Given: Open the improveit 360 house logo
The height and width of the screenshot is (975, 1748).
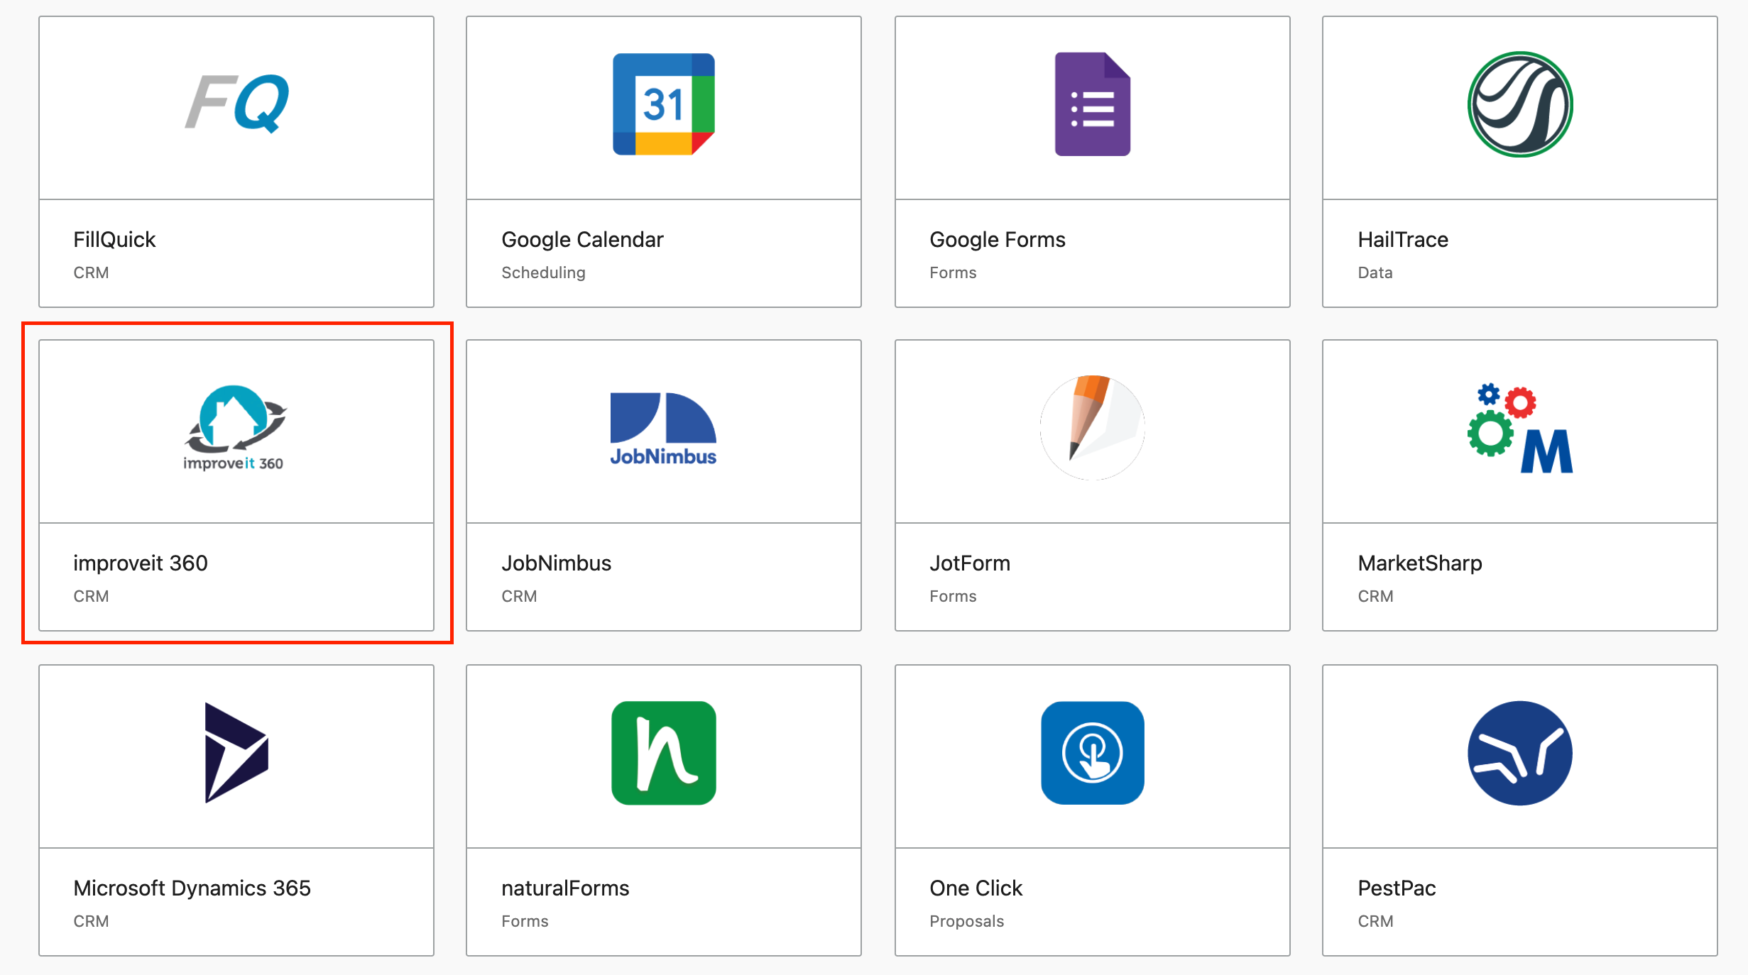Looking at the screenshot, I should click(234, 428).
